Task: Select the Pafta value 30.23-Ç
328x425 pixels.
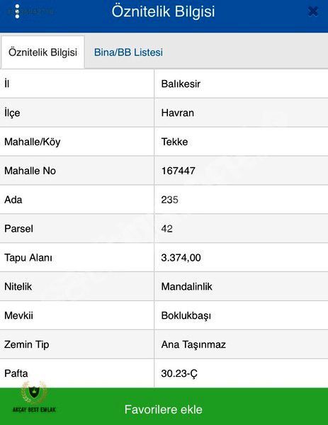Action: tap(179, 373)
